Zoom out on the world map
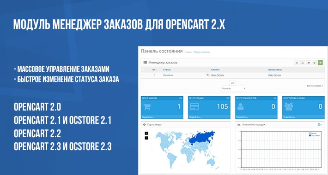The width and height of the screenshot is (328, 175). click(x=146, y=138)
